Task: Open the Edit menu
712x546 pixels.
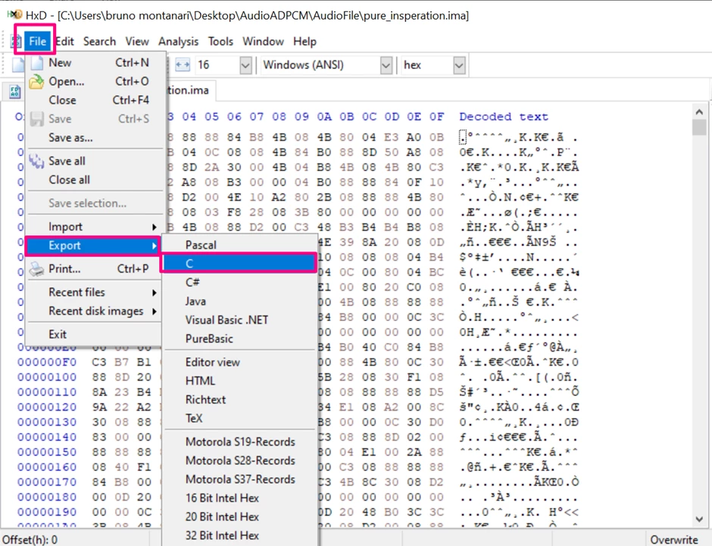Action: click(65, 42)
